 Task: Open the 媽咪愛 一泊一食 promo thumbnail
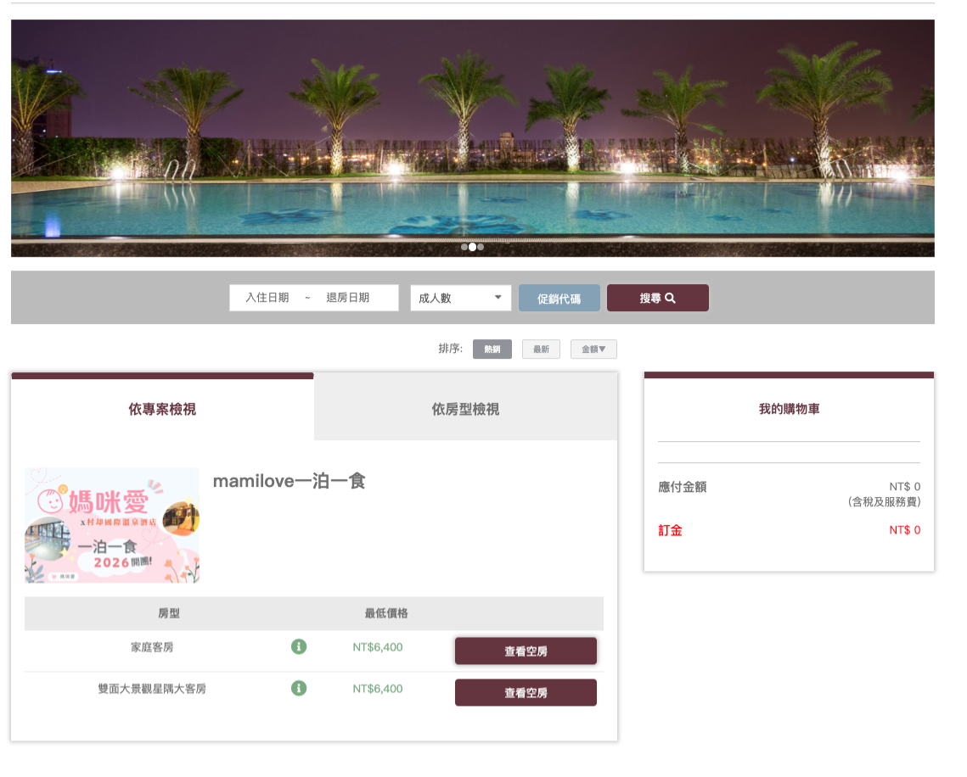(112, 525)
